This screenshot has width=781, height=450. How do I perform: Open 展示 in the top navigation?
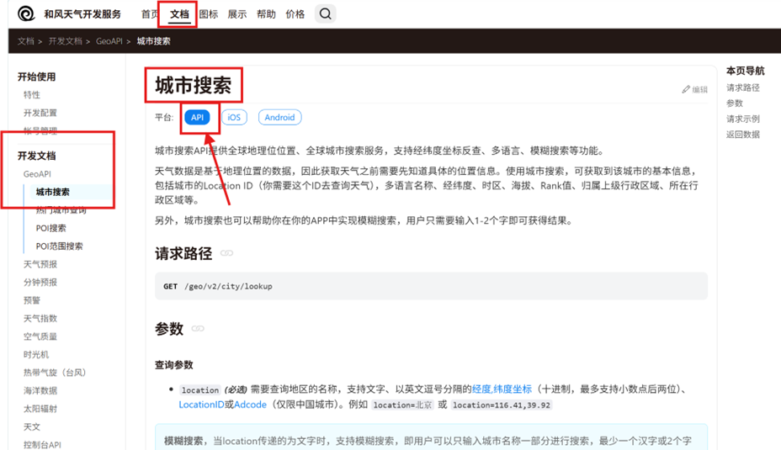click(x=237, y=14)
